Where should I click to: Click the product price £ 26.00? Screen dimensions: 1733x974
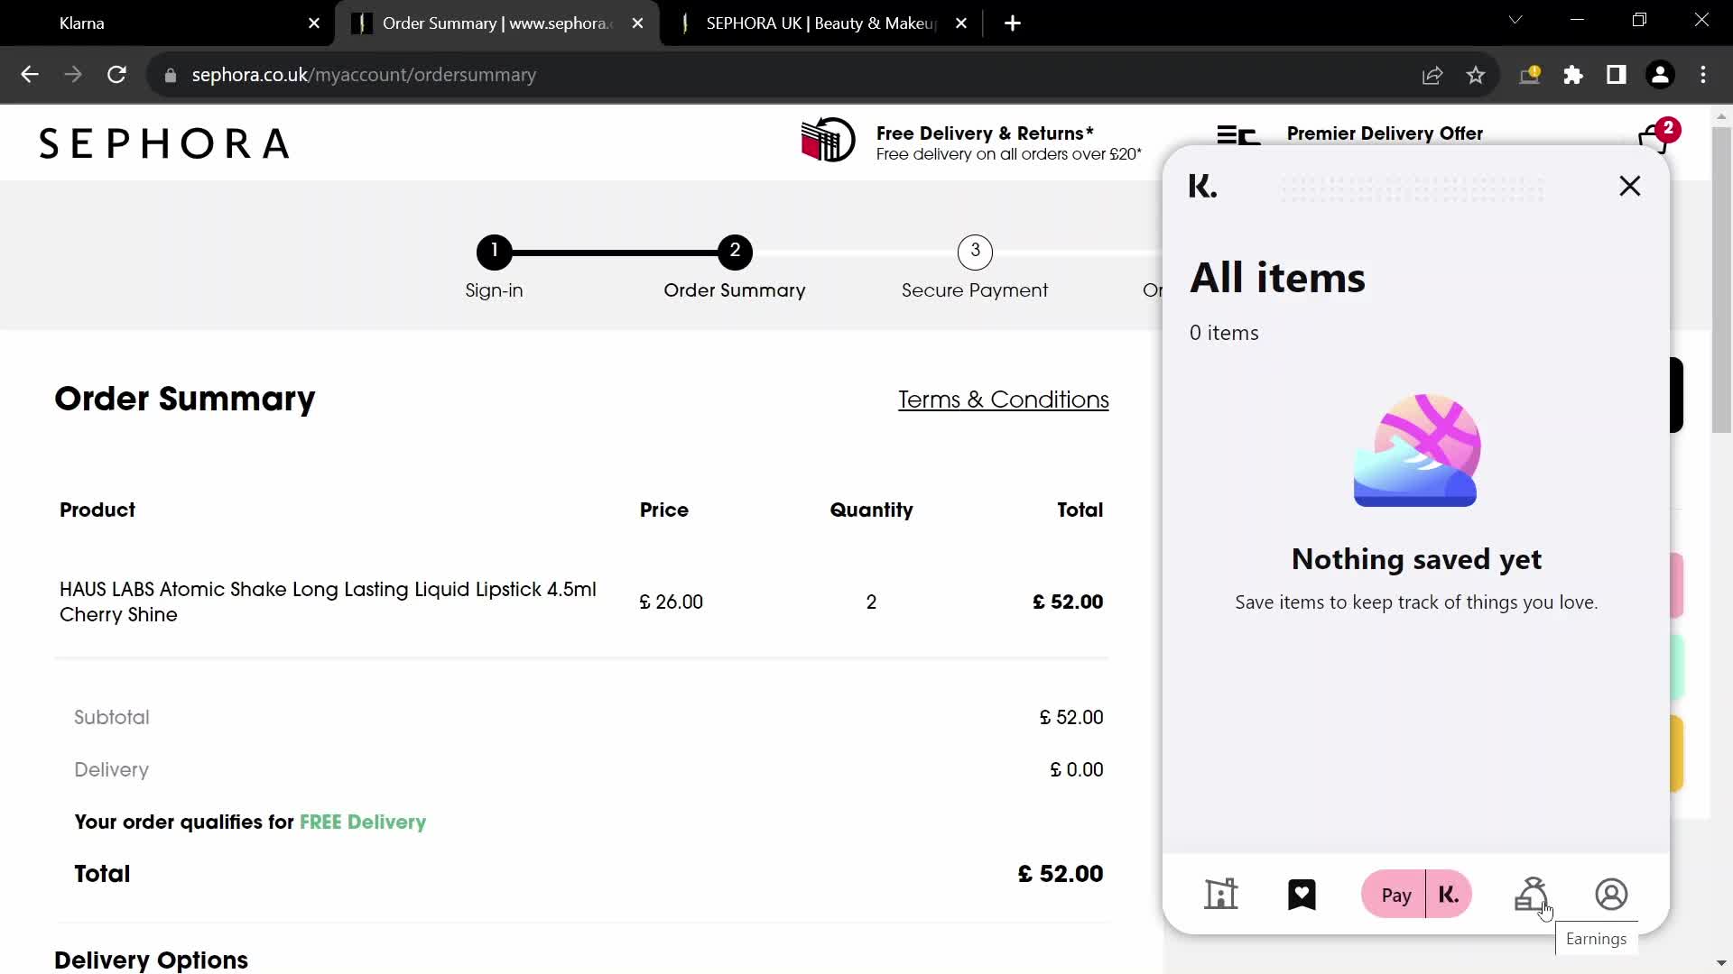(x=671, y=602)
